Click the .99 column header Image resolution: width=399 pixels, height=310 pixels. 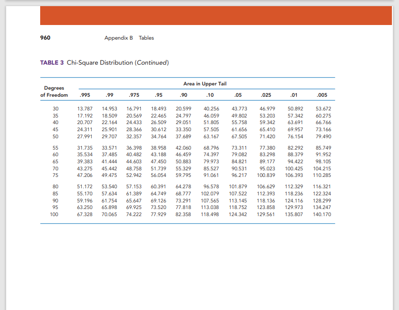[109, 95]
